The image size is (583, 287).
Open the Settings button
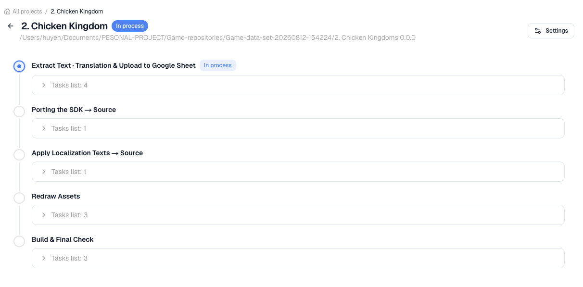coord(551,31)
